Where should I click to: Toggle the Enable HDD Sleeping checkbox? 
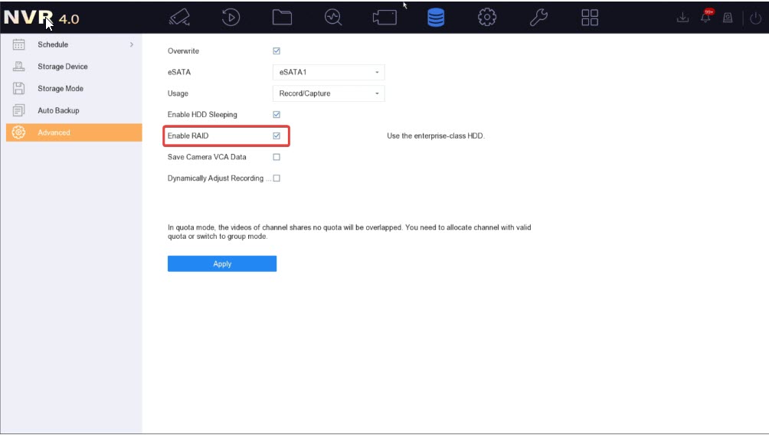[277, 115]
